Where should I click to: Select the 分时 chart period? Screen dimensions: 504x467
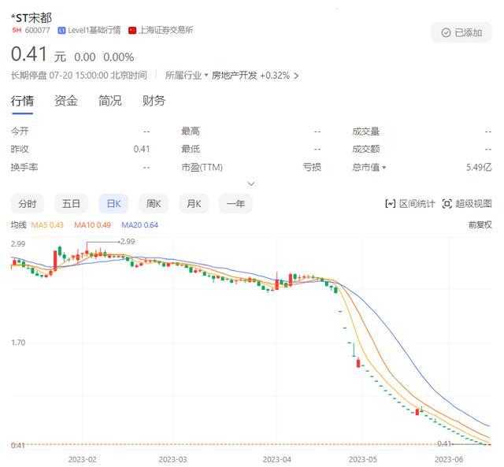(x=28, y=204)
